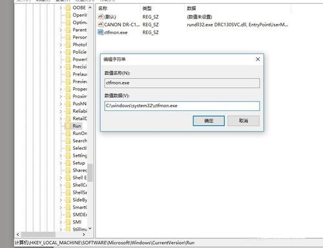Expand the OOBE key
Image resolution: width=323 pixels, height=248 pixels.
pyautogui.click(x=61, y=8)
